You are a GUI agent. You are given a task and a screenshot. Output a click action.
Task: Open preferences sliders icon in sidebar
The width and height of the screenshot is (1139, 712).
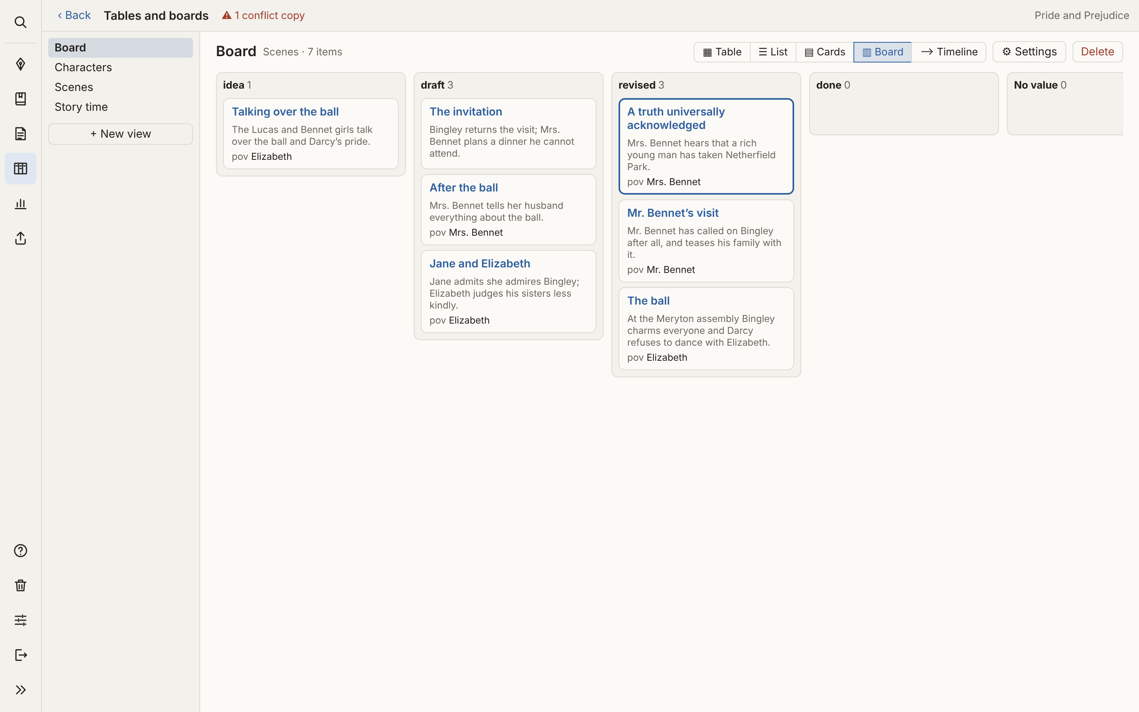click(20, 620)
